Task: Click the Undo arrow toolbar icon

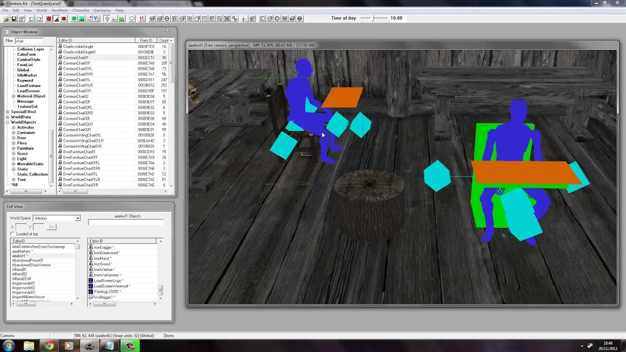Action: (31, 19)
